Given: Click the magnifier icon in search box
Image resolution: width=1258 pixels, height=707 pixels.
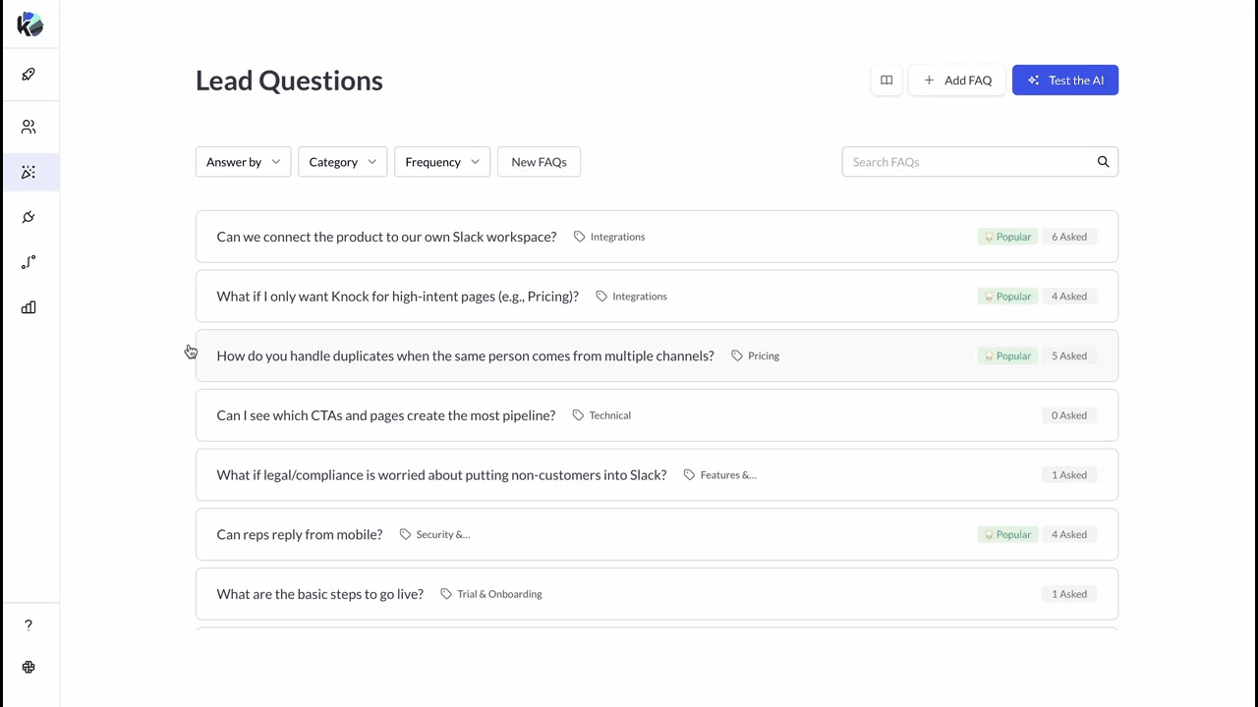Looking at the screenshot, I should [x=1103, y=162].
